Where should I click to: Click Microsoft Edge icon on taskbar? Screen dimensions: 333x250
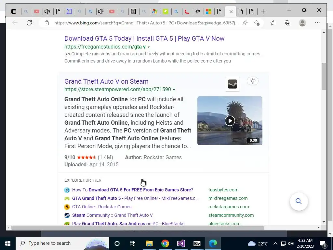pos(213,243)
